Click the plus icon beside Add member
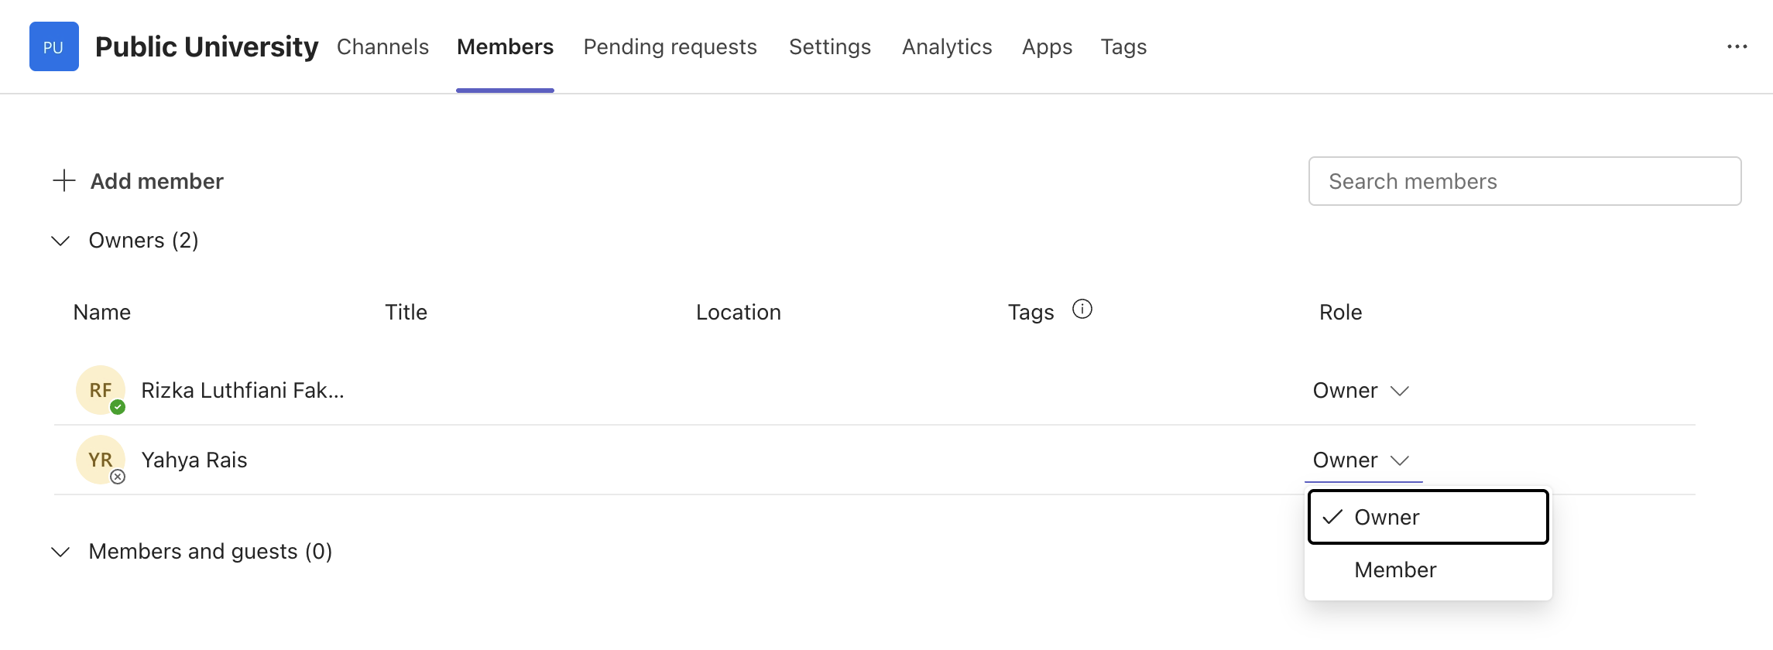The image size is (1773, 650). [63, 181]
